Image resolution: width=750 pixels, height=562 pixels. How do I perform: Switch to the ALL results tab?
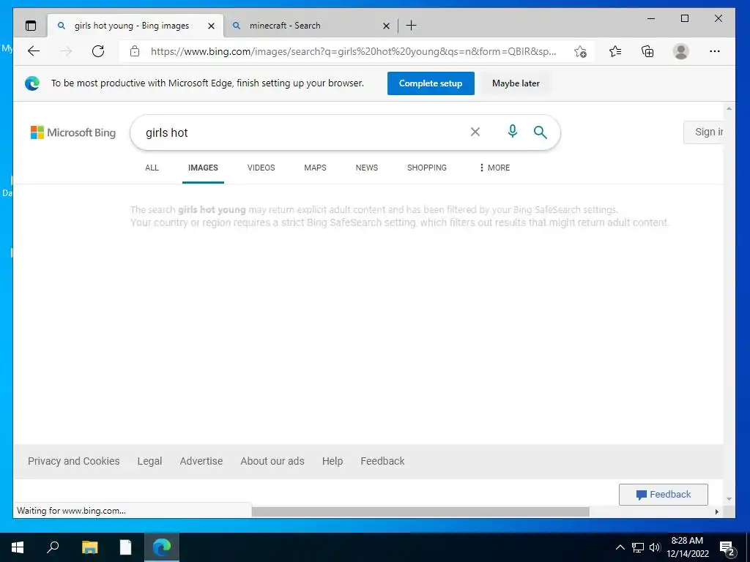pyautogui.click(x=152, y=168)
